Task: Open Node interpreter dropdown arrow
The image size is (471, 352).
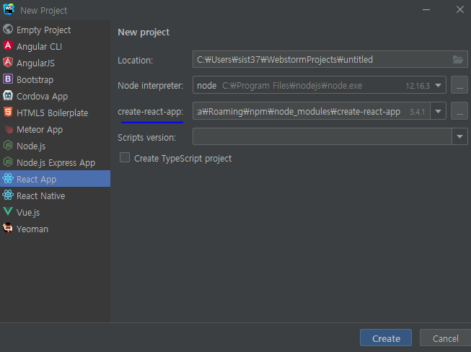Action: click(x=439, y=86)
